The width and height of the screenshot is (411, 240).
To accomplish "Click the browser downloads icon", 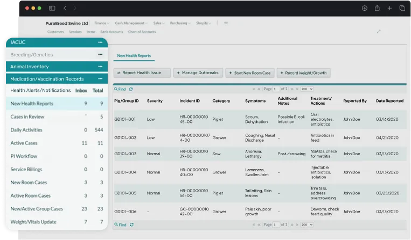I will click(365, 8).
